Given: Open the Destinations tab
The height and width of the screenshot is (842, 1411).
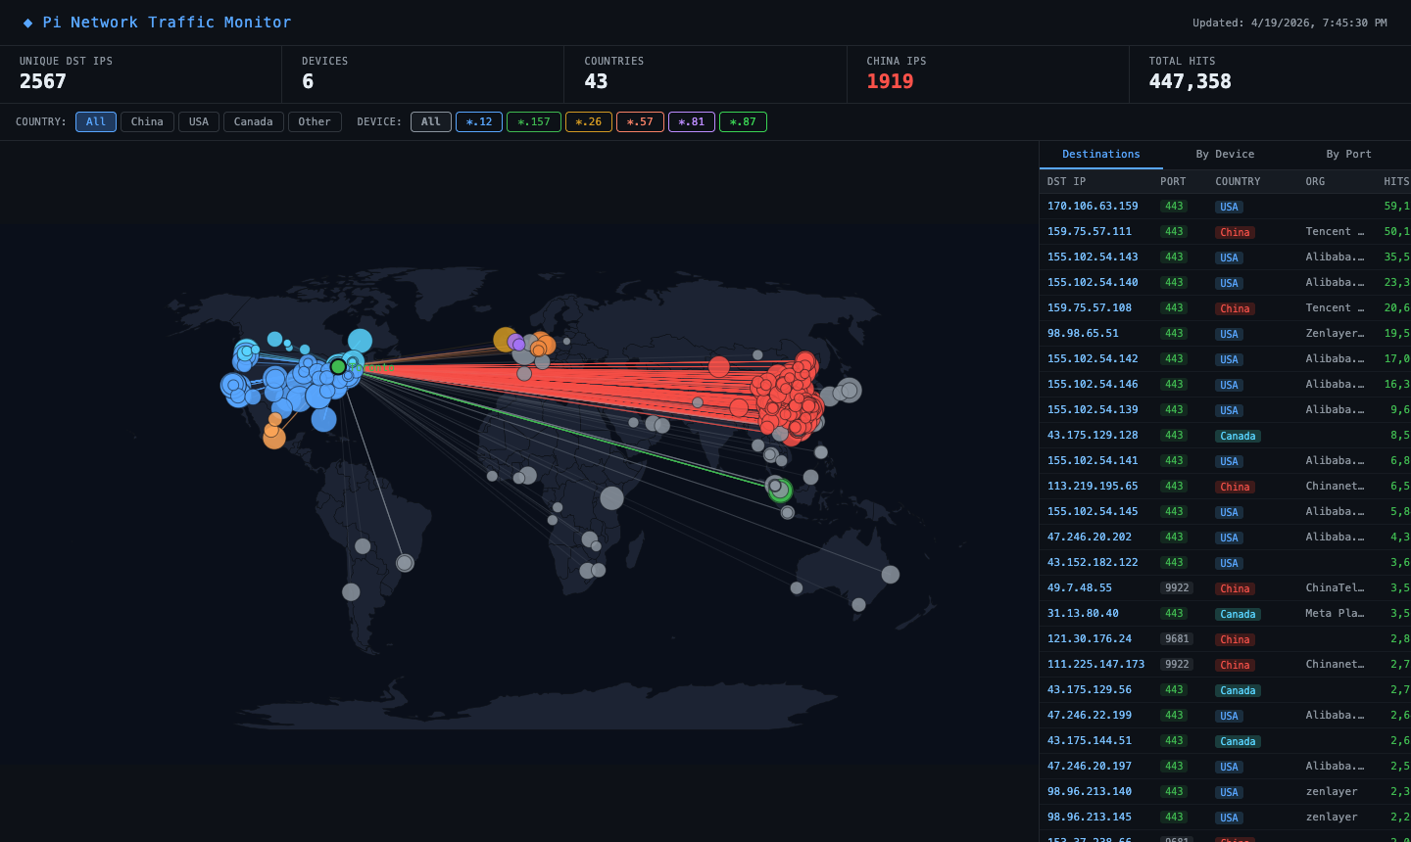Looking at the screenshot, I should point(1101,155).
